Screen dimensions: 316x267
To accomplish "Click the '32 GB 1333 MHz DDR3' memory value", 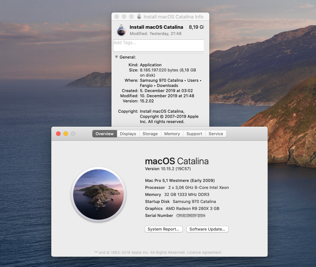I will [187, 194].
